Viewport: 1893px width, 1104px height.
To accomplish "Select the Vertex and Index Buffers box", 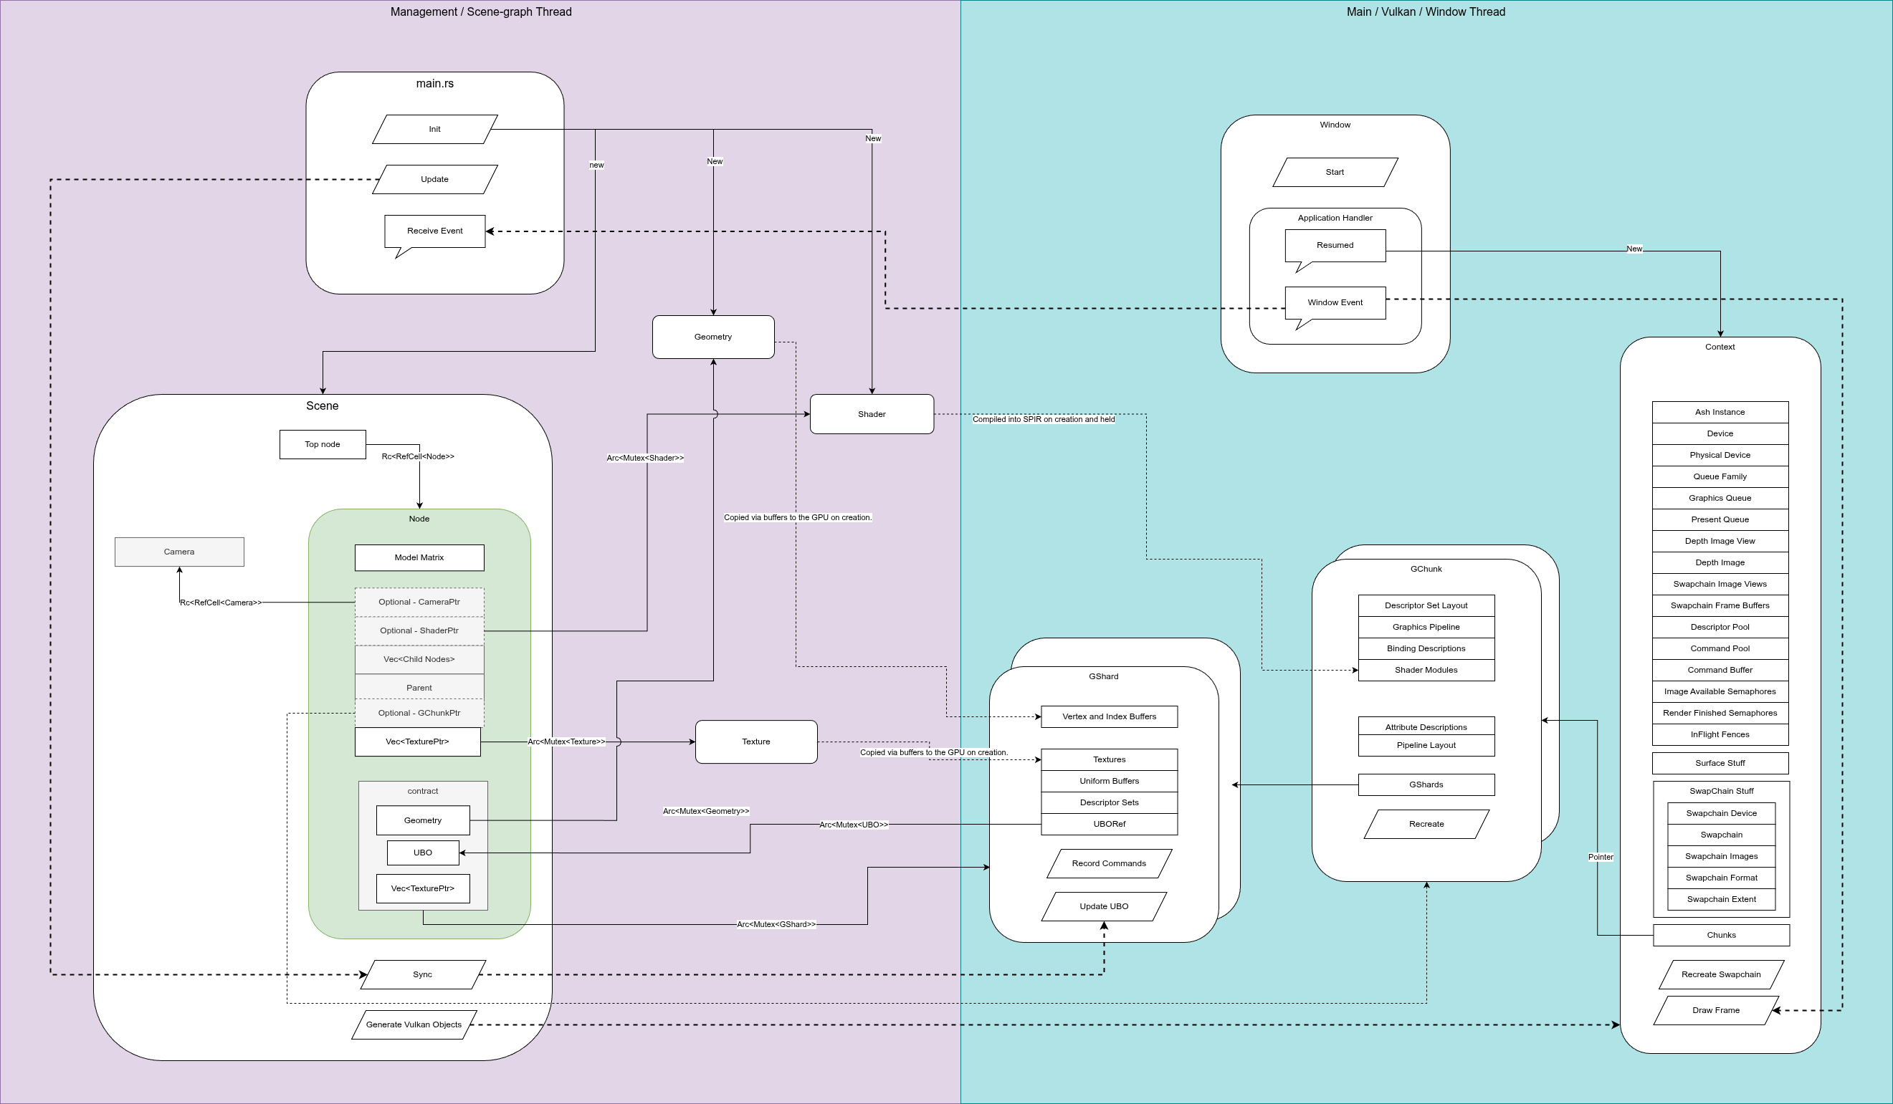I will (x=1109, y=716).
